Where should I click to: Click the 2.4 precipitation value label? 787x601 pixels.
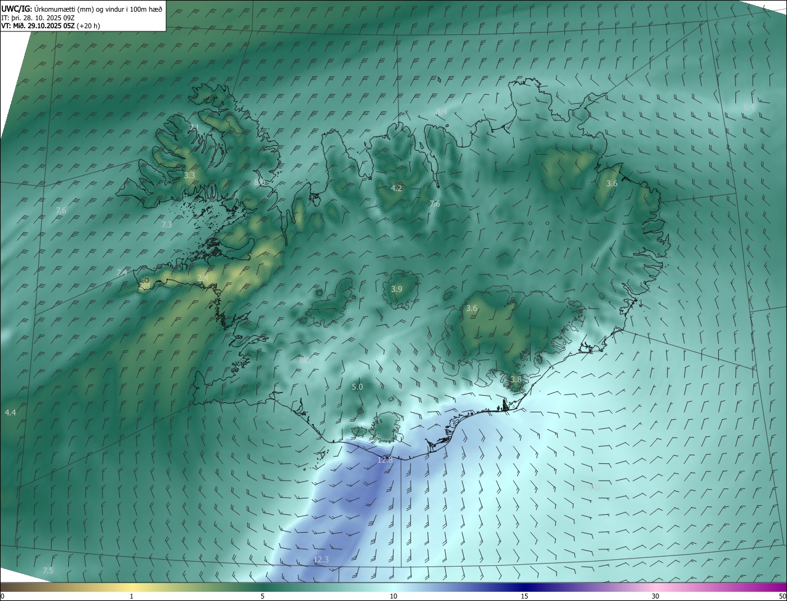(203, 278)
